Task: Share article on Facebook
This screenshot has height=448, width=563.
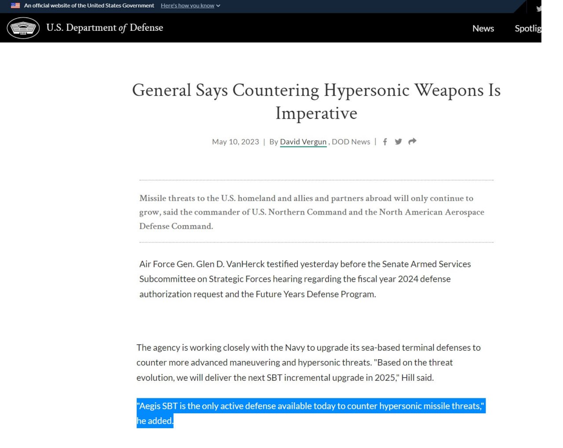Action: point(385,142)
